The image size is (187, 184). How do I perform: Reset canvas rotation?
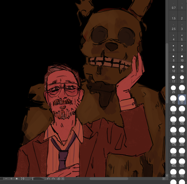[59, 179]
